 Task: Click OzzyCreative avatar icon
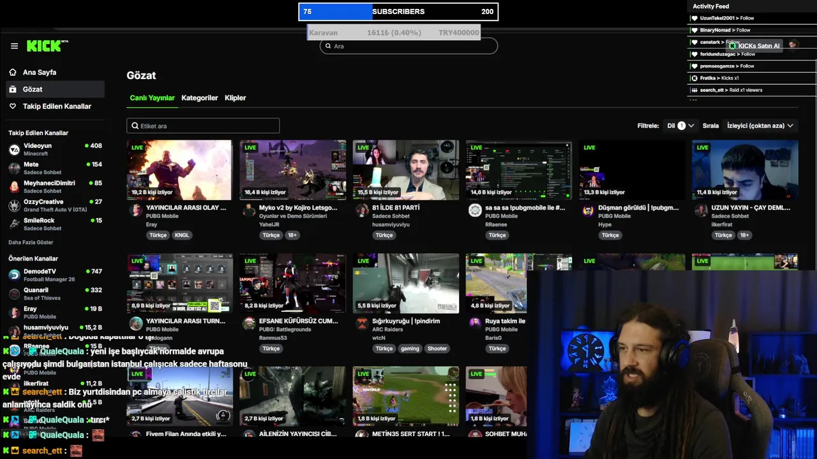point(14,205)
